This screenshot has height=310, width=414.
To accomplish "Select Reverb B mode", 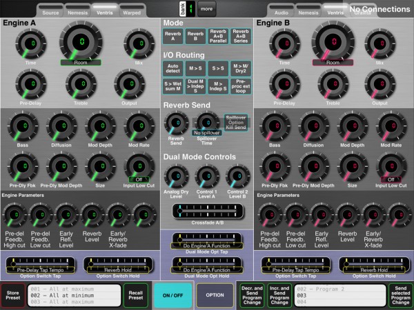I will click(x=195, y=36).
